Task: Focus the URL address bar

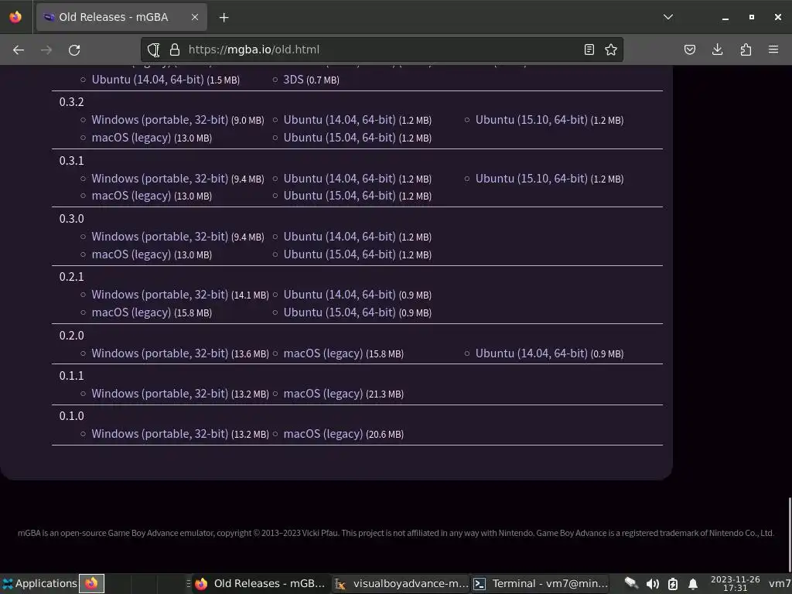Action: pos(384,49)
